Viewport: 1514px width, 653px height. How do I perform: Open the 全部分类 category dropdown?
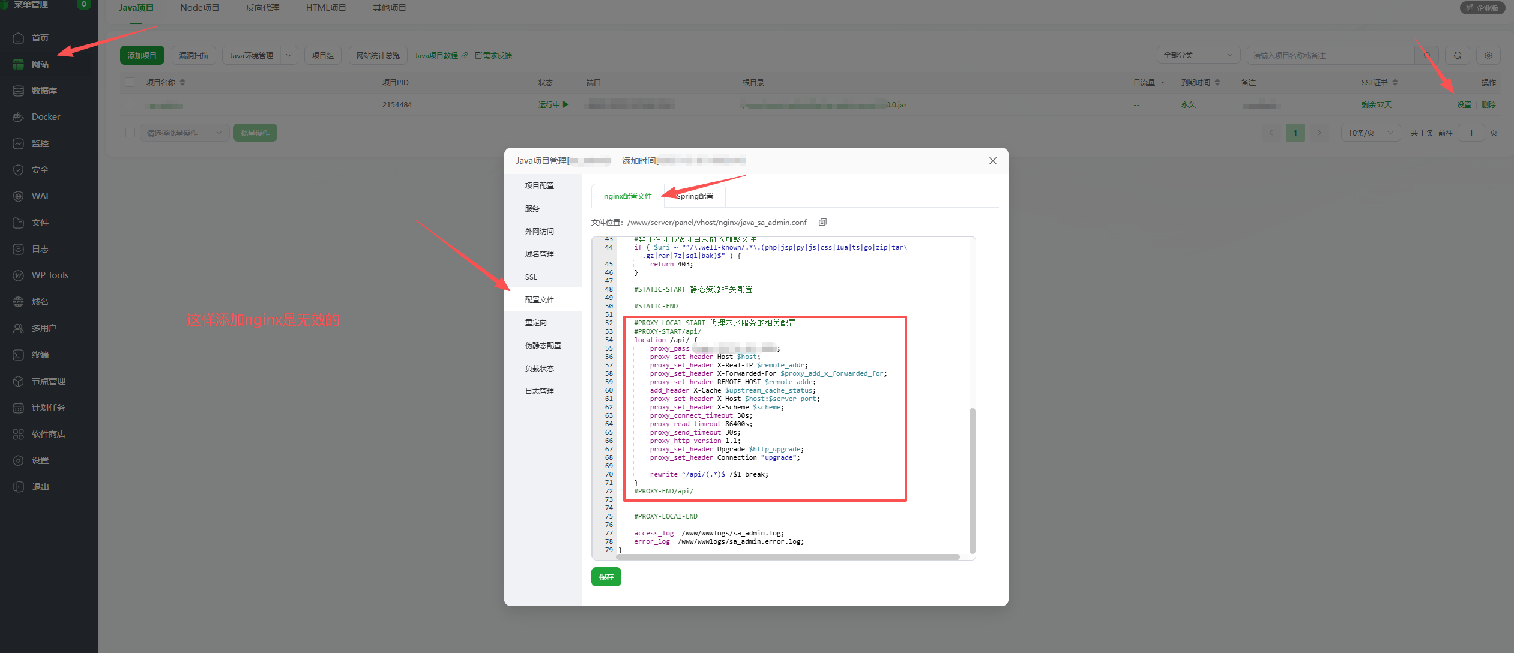coord(1198,55)
